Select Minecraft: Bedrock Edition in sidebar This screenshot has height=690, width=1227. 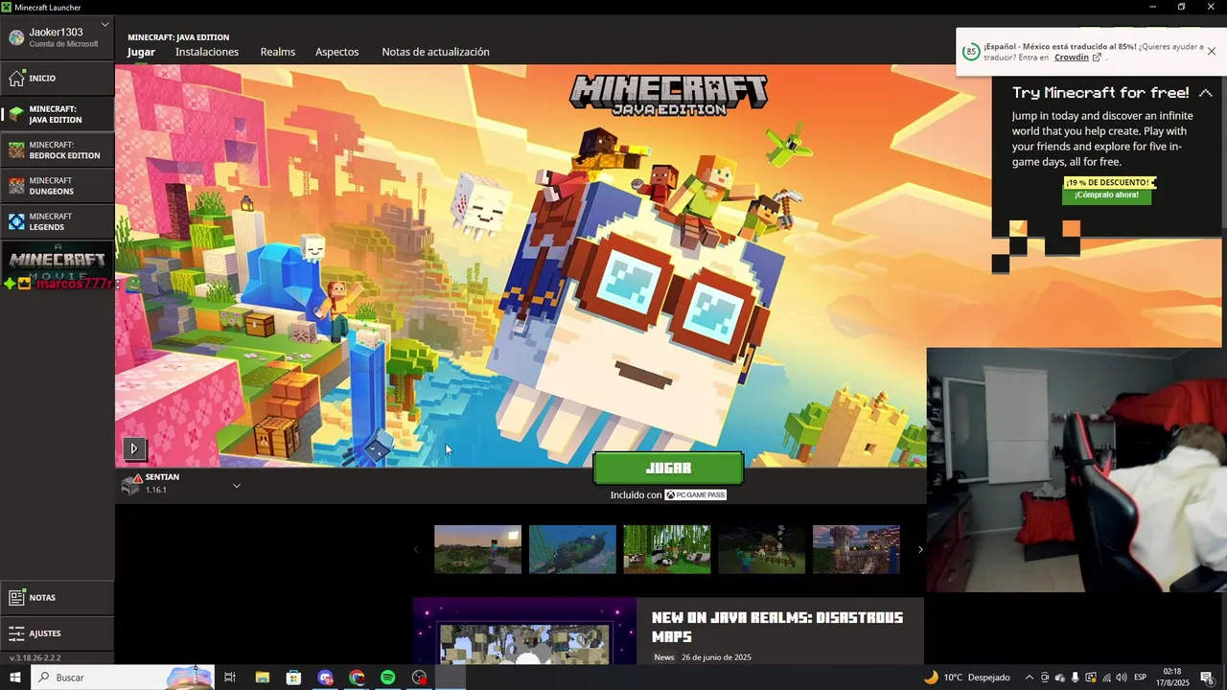click(x=58, y=150)
